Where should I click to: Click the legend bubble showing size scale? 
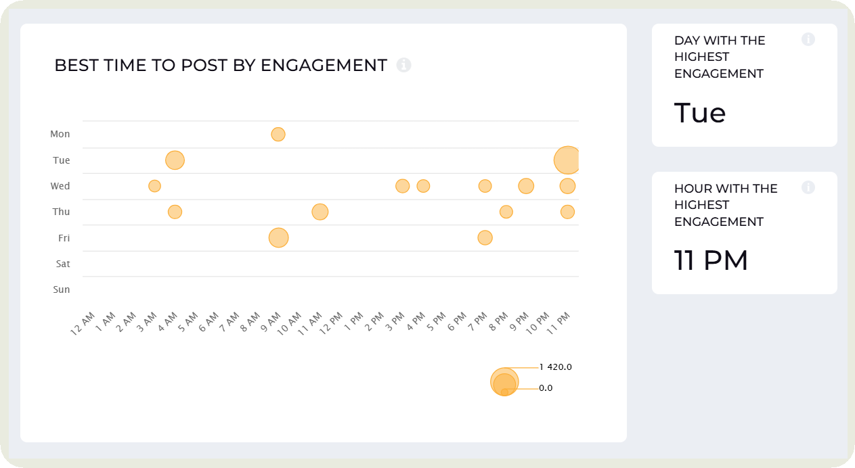pos(504,381)
